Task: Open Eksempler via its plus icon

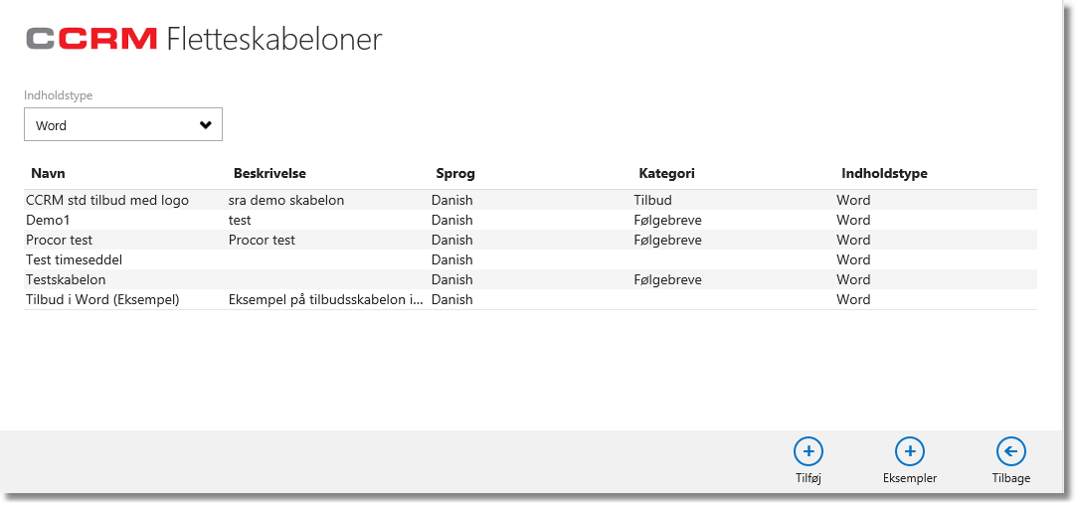Action: pos(910,451)
